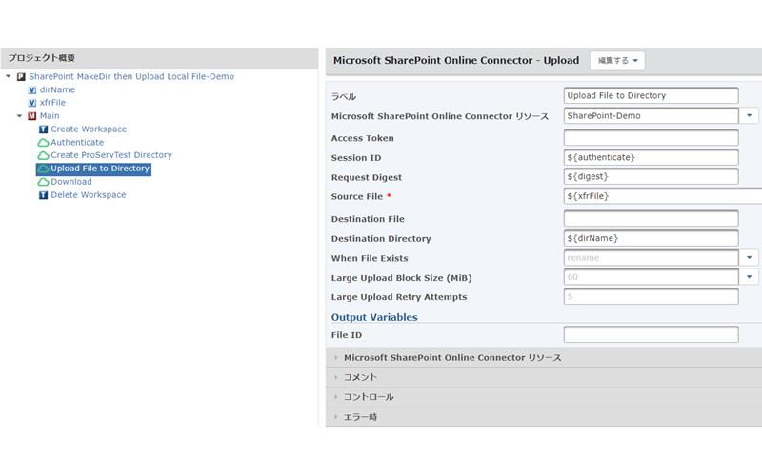Screen dimensions: 762x476
Task: Expand the コントロール section
Action: click(544, 397)
